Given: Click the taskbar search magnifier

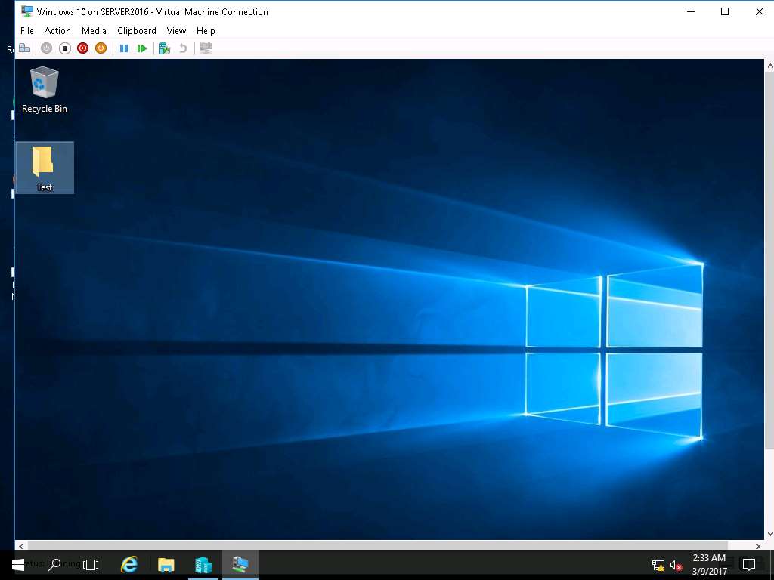Looking at the screenshot, I should coord(54,565).
